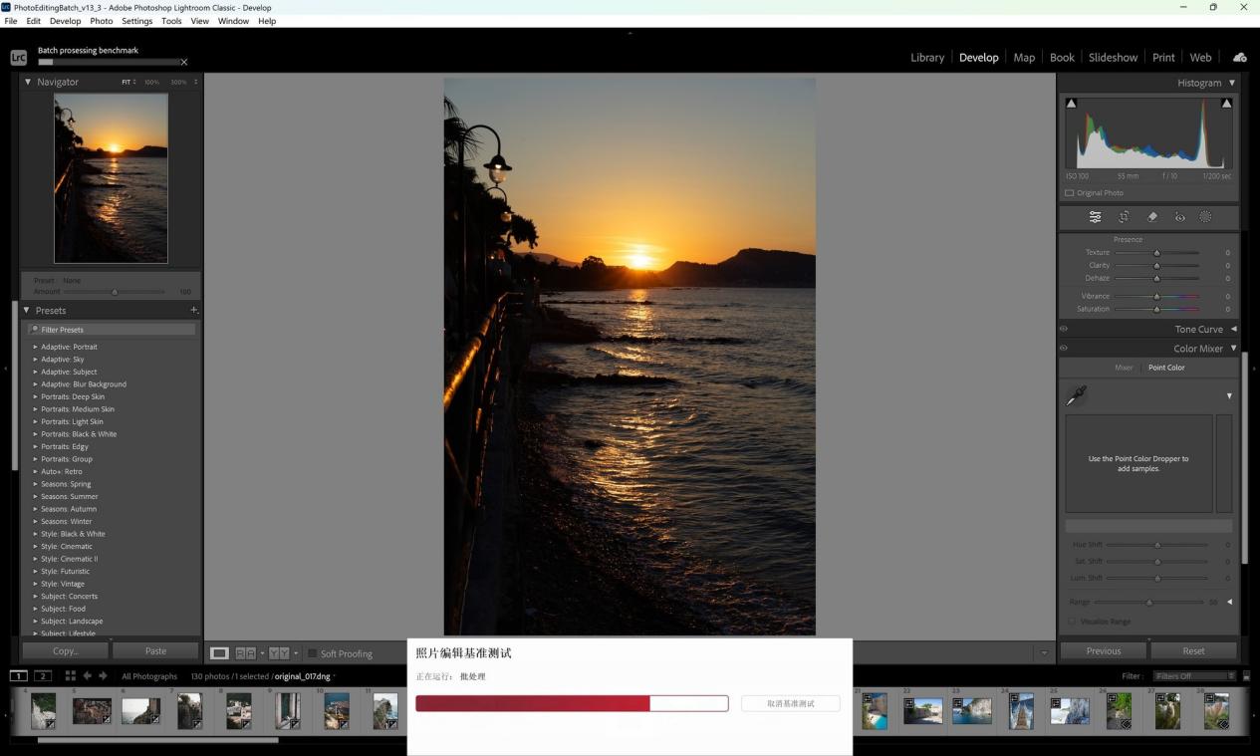Image resolution: width=1260 pixels, height=756 pixels.
Task: Switch to grid view in filmstrip bar
Action: (x=71, y=676)
